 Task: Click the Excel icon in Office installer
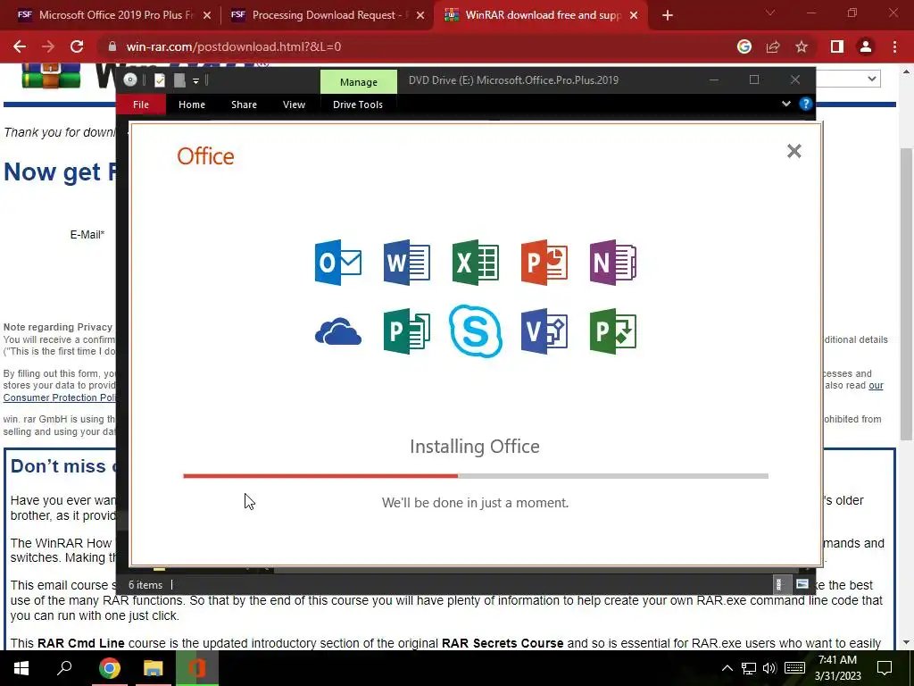tap(475, 263)
